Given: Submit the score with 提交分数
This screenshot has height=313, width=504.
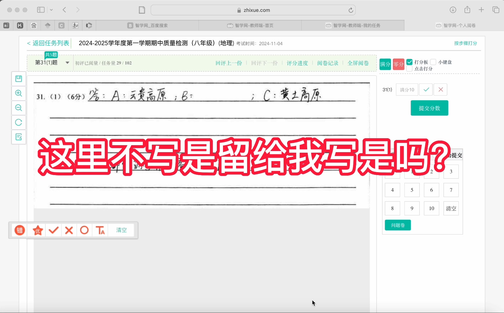Looking at the screenshot, I should [429, 108].
